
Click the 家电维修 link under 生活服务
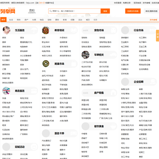point(24,51)
